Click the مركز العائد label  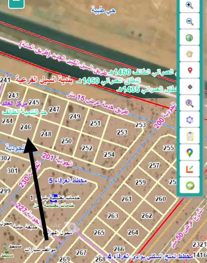pyautogui.click(x=14, y=104)
